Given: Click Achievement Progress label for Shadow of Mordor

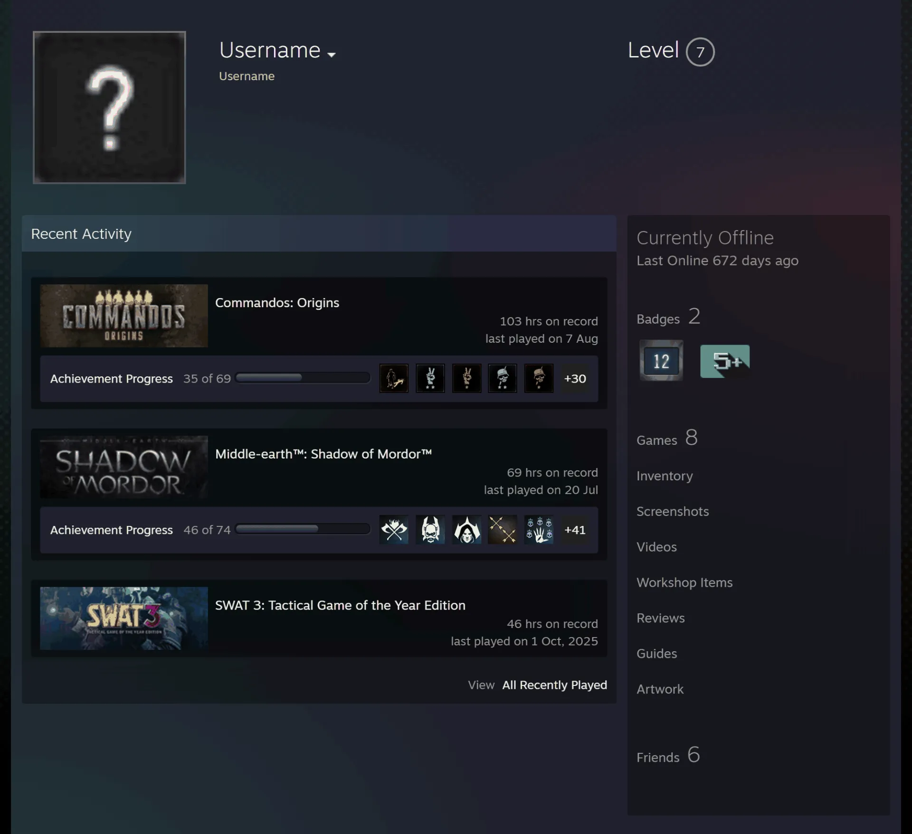Looking at the screenshot, I should pyautogui.click(x=112, y=530).
